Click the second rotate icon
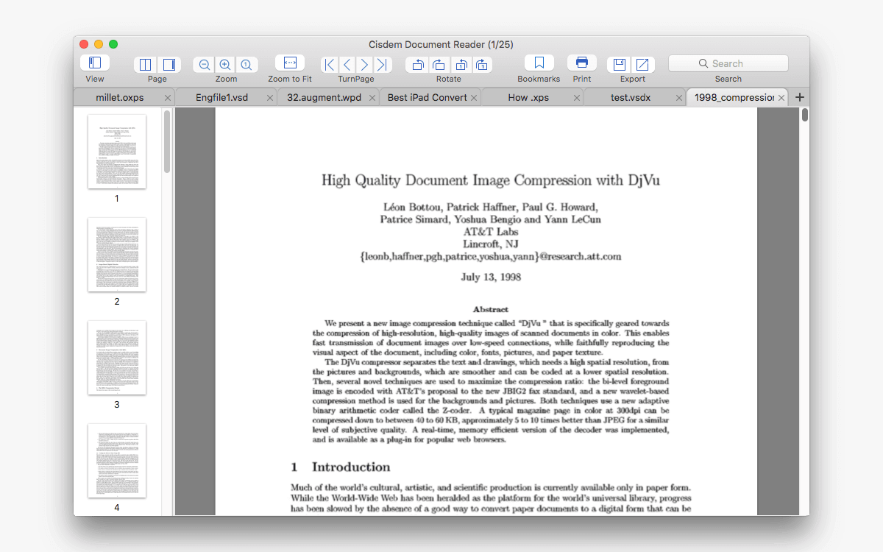The image size is (883, 552). pos(439,65)
